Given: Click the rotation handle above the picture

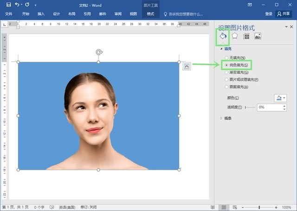Looking at the screenshot, I should [98, 52].
